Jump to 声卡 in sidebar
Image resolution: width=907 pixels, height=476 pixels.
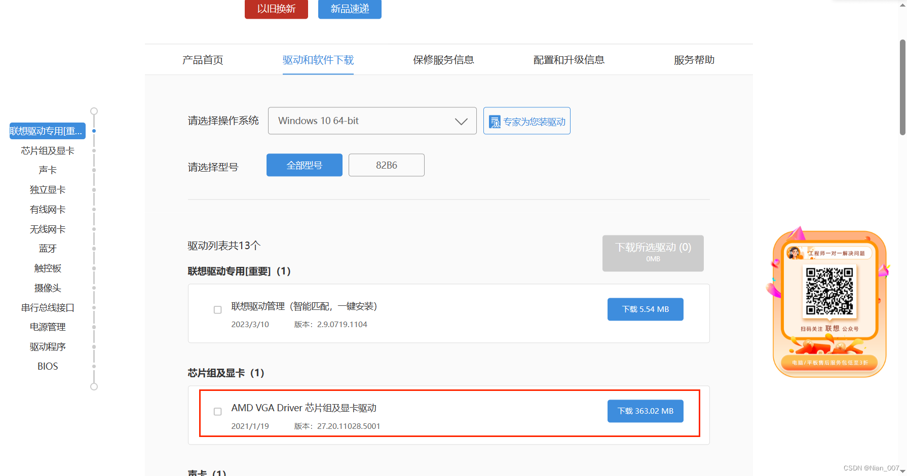coord(48,170)
